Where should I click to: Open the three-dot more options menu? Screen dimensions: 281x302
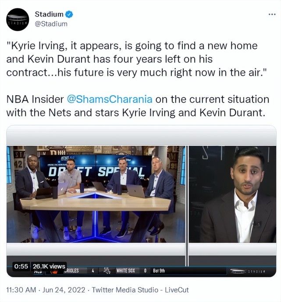tap(272, 14)
